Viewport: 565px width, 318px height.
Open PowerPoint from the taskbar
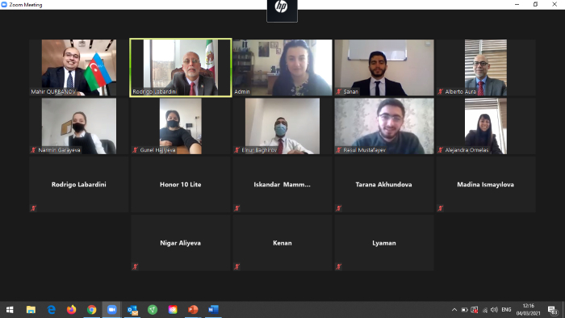point(193,310)
